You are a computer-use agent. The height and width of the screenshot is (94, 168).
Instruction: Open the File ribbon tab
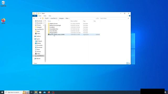click(x=35, y=16)
